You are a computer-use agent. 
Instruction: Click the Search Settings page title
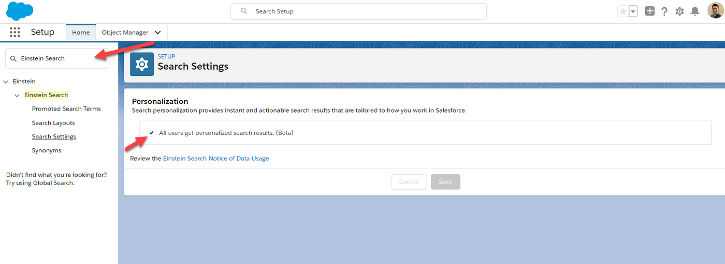point(193,67)
